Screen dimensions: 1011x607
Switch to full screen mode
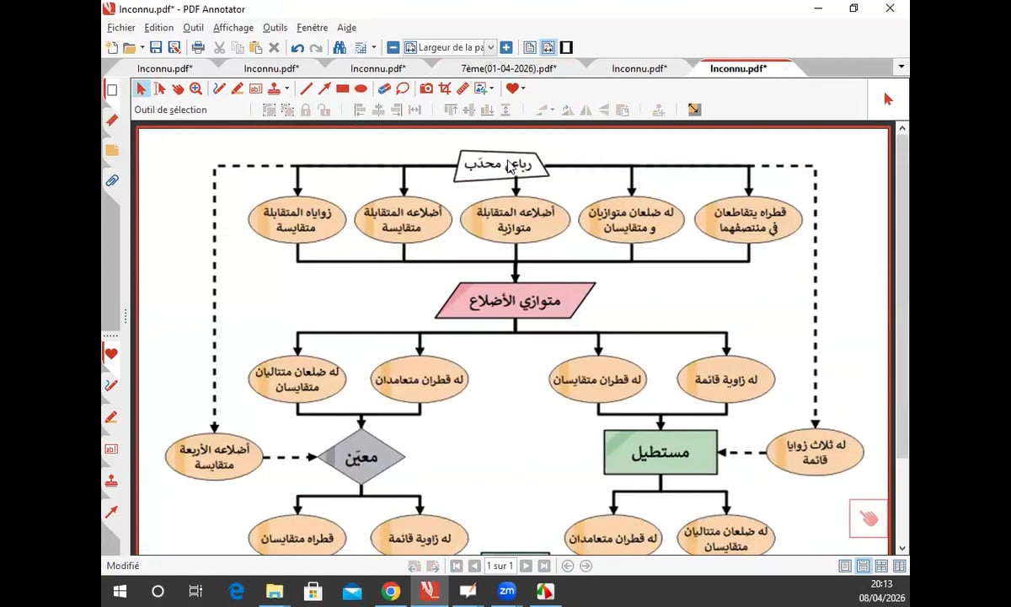(x=566, y=48)
